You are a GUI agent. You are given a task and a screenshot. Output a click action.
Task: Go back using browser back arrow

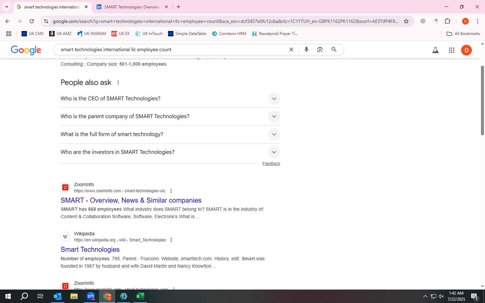click(7, 21)
